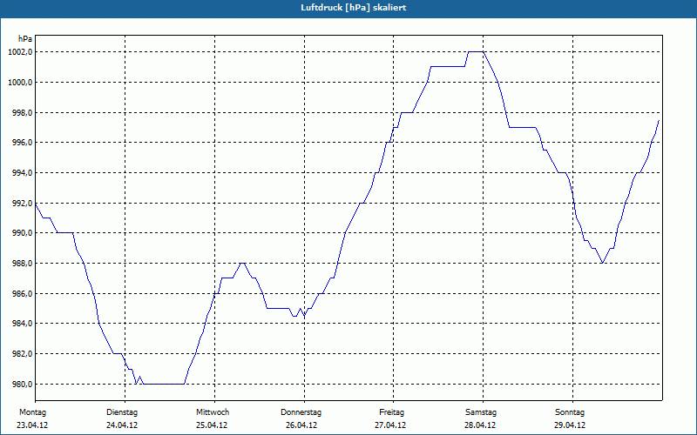Click the 1002 hPa pressure peak before Samstag
This screenshot has width=697, height=435.
click(476, 52)
